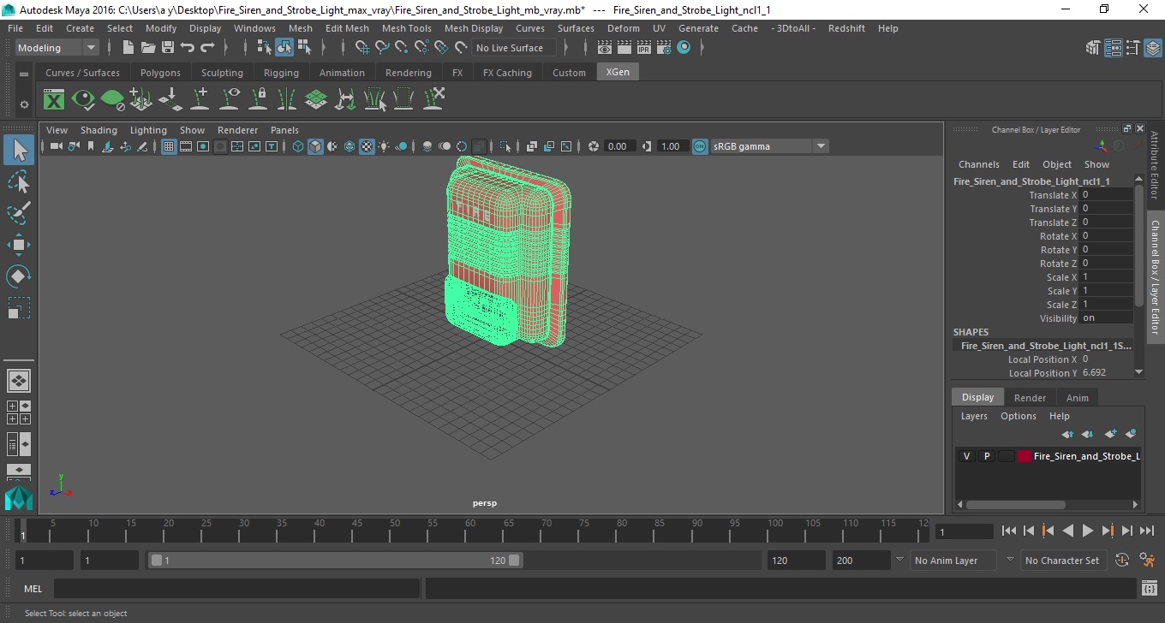Click the New Scene icon
This screenshot has height=623, width=1165.
pos(128,48)
